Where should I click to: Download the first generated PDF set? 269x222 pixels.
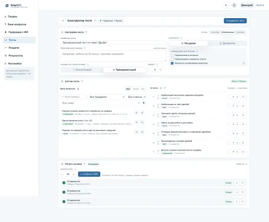(237, 183)
